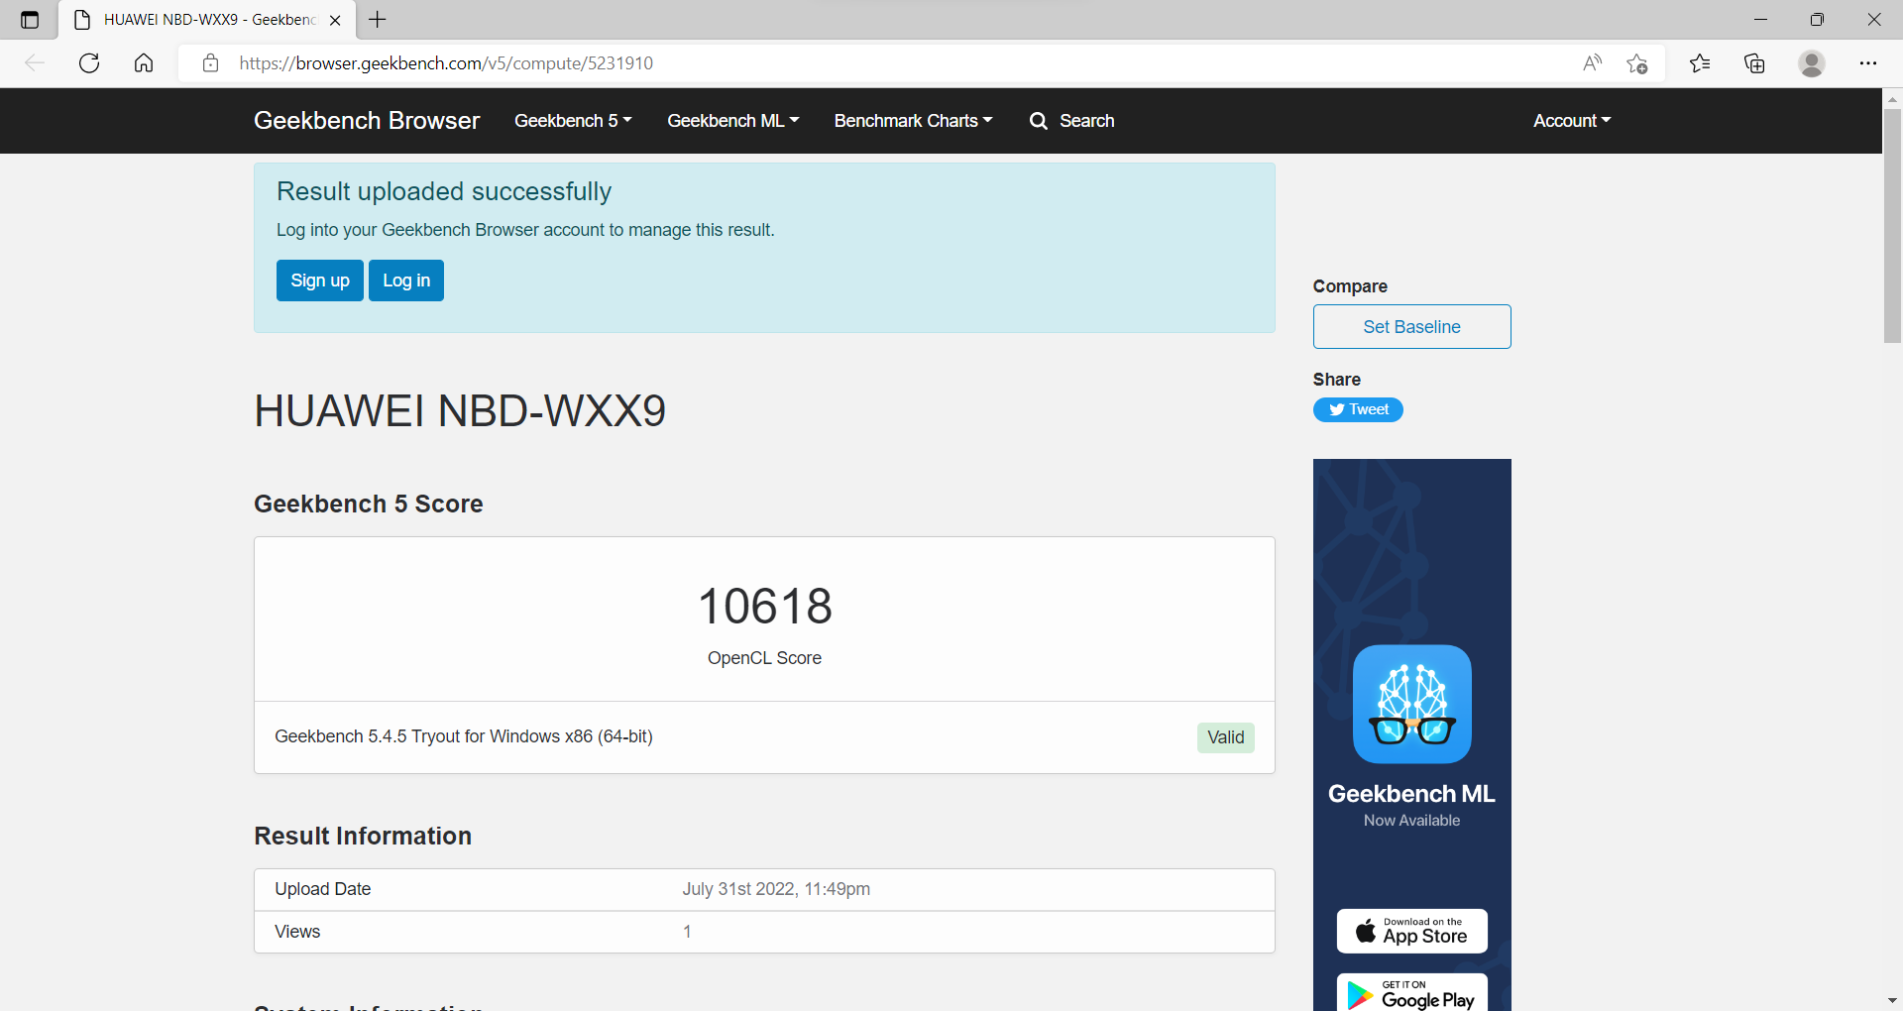The height and width of the screenshot is (1011, 1903).
Task: Go to Geekbench Browser home
Action: point(367,121)
